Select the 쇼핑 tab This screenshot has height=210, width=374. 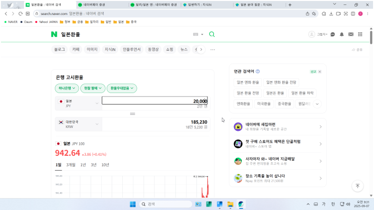coord(170,50)
